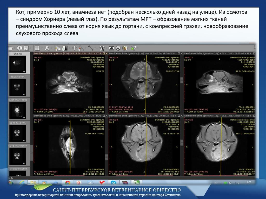Click the STIR panel image scroll slider
The height and width of the screenshot is (199, 266).
(x=107, y=95)
